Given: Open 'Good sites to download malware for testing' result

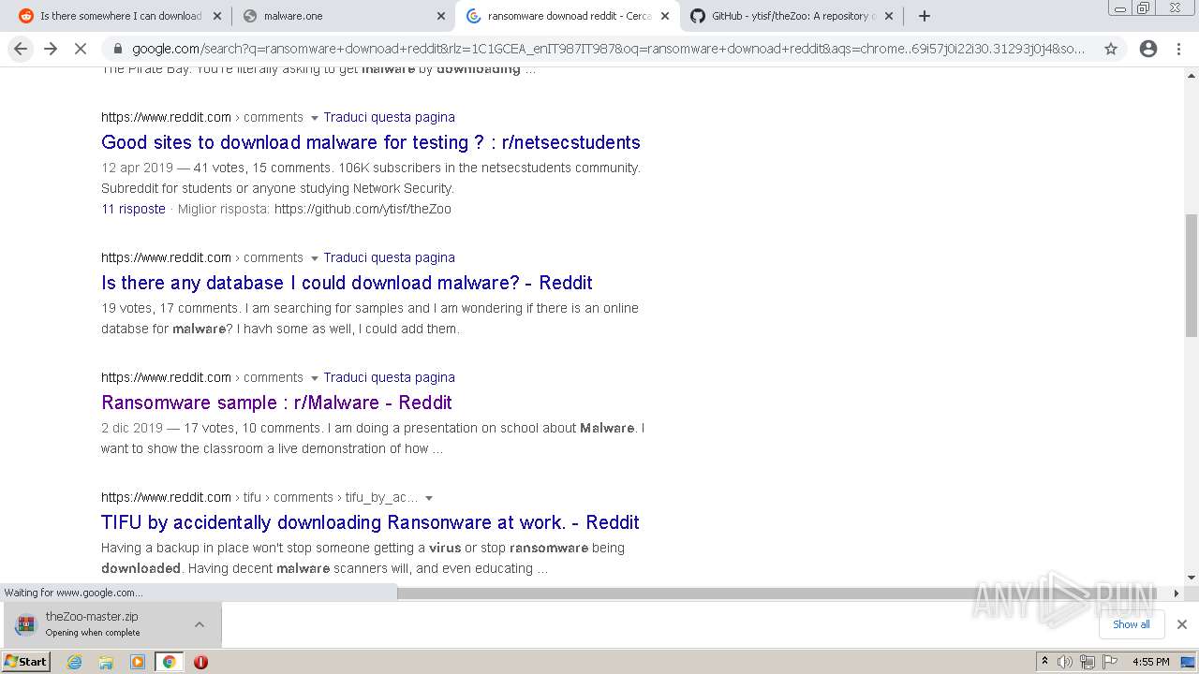Looking at the screenshot, I should (x=371, y=142).
